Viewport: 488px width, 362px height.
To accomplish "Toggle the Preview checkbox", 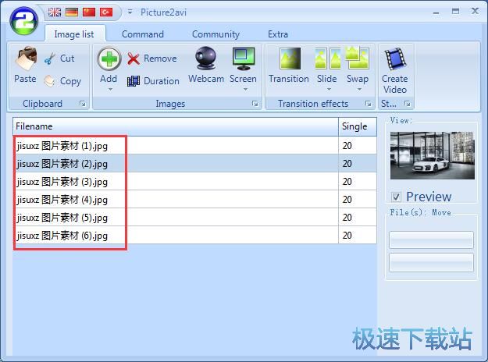I will [x=397, y=197].
